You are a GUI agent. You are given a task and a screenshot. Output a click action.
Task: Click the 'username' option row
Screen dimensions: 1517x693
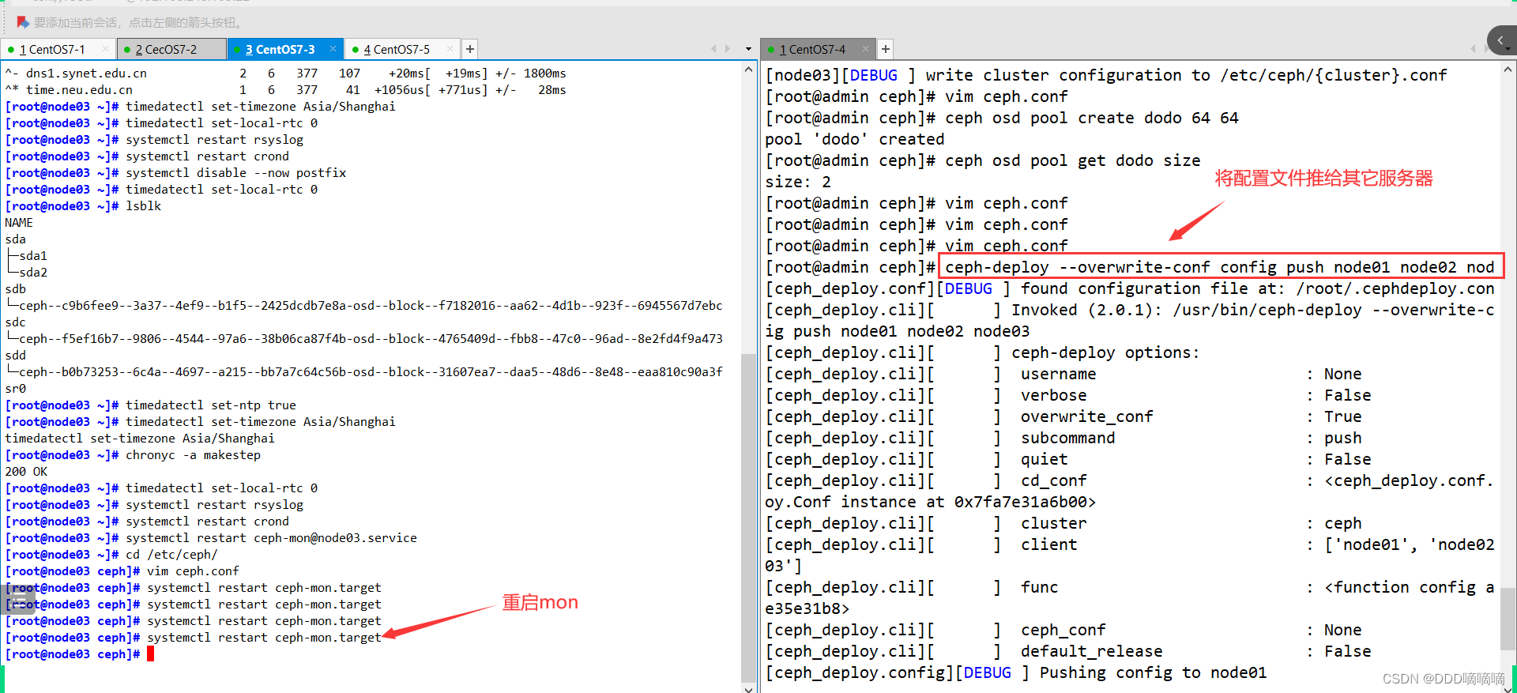pos(1058,374)
